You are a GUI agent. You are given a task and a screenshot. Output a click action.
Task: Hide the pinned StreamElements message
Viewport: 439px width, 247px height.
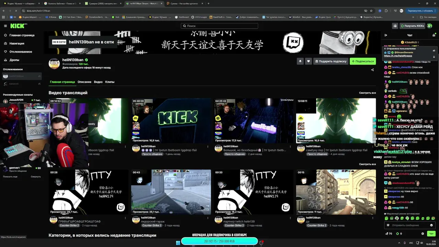[x=434, y=50]
